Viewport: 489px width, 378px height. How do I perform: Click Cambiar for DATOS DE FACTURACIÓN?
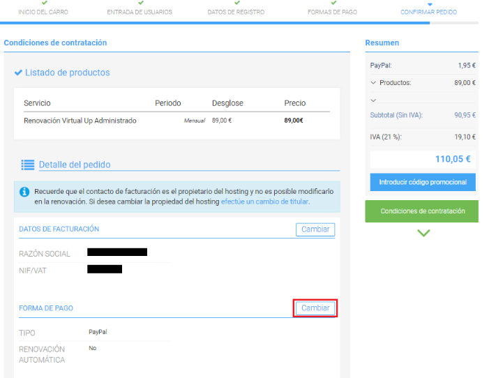pos(315,229)
